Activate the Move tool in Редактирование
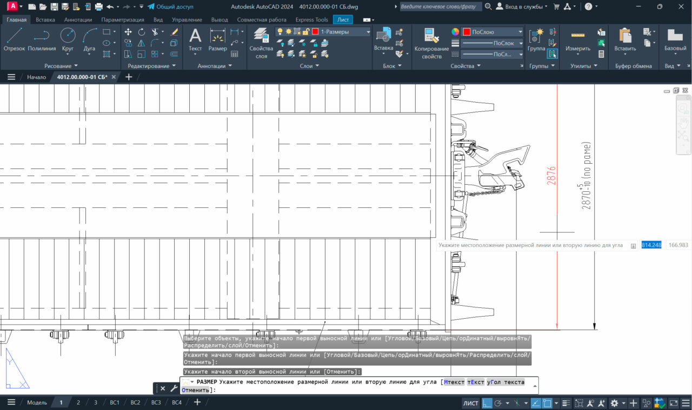The width and height of the screenshot is (692, 410). pos(128,32)
